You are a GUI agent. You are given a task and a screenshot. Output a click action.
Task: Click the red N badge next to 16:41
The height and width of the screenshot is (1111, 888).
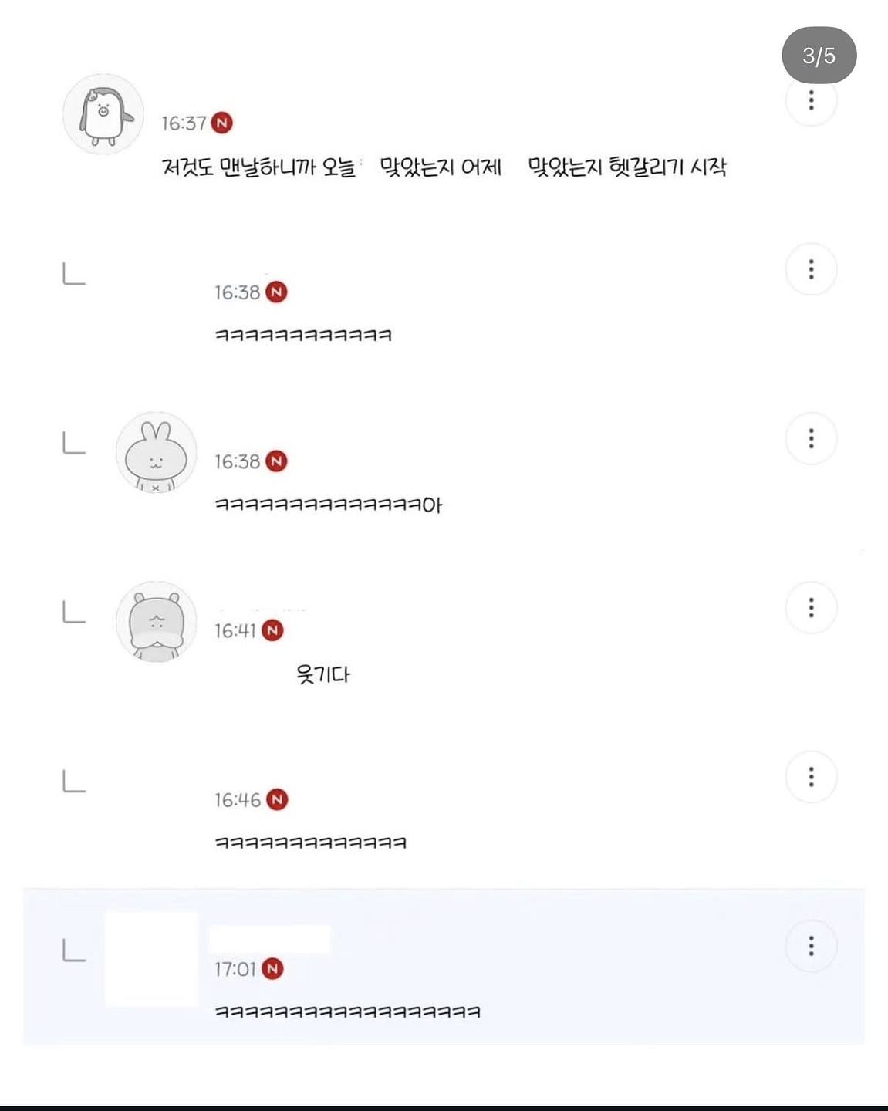[272, 630]
